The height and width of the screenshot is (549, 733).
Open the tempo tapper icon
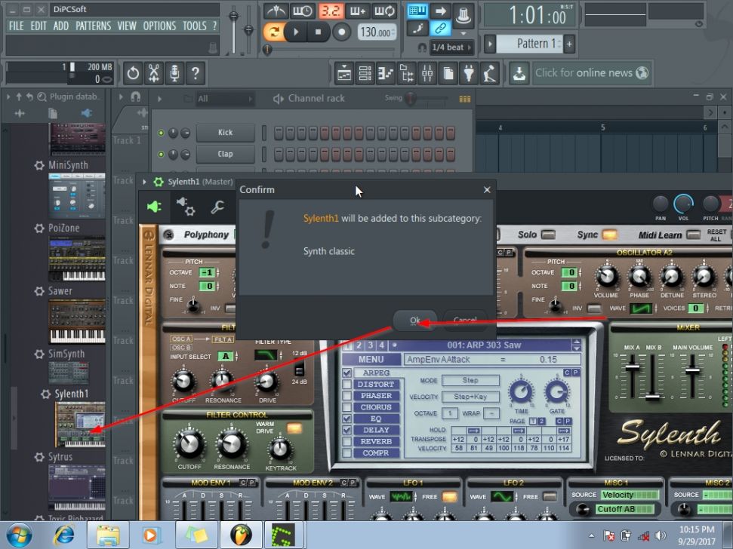(490, 73)
